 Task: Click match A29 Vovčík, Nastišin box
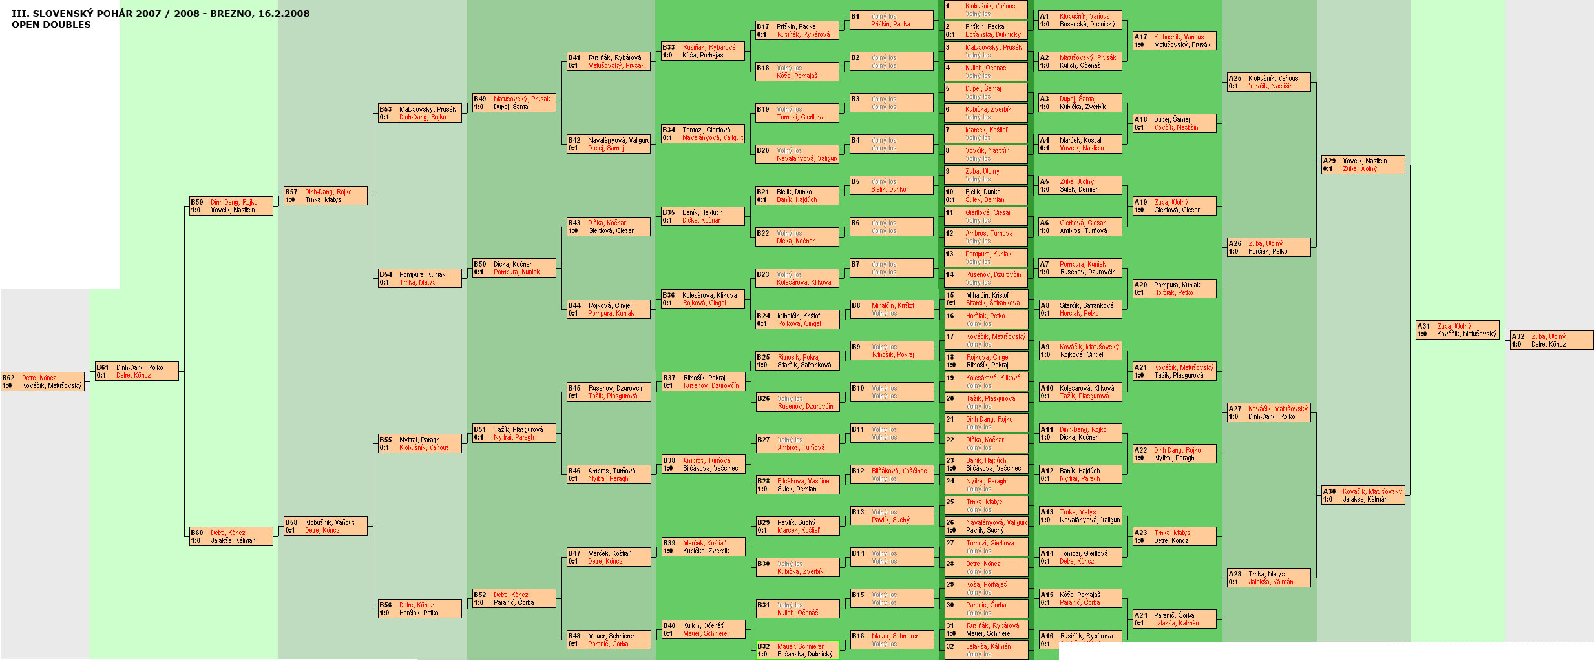pyautogui.click(x=1363, y=165)
